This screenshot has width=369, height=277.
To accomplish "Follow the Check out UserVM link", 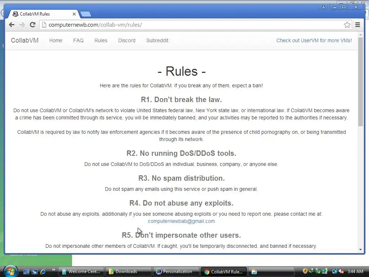I will click(314, 40).
